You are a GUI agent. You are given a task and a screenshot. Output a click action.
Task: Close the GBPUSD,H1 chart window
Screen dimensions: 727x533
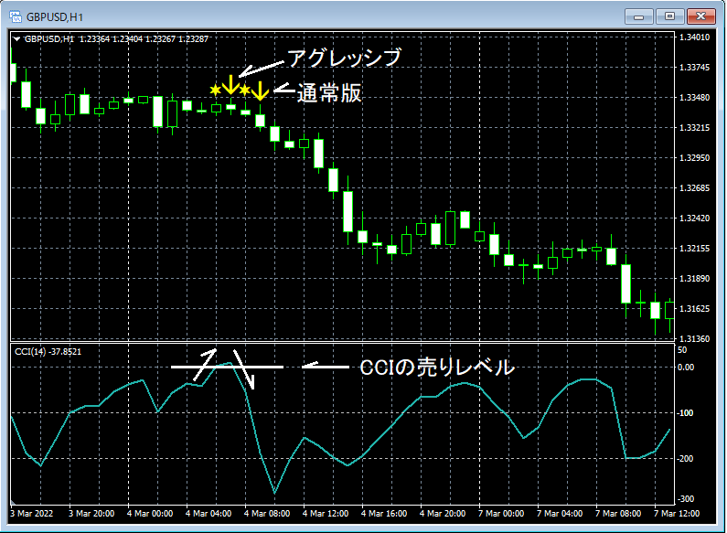(701, 16)
